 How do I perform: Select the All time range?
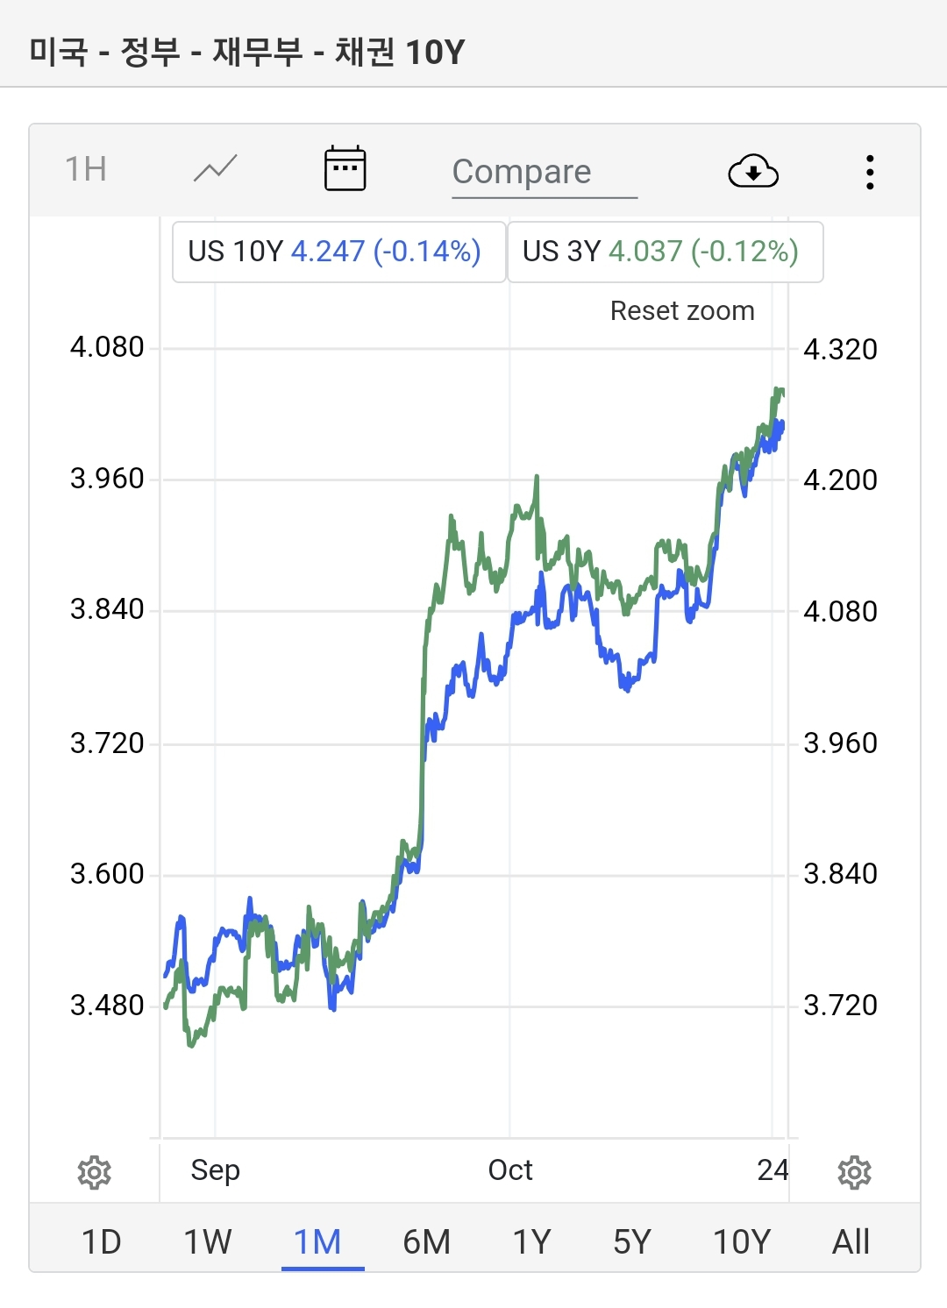(x=851, y=1241)
